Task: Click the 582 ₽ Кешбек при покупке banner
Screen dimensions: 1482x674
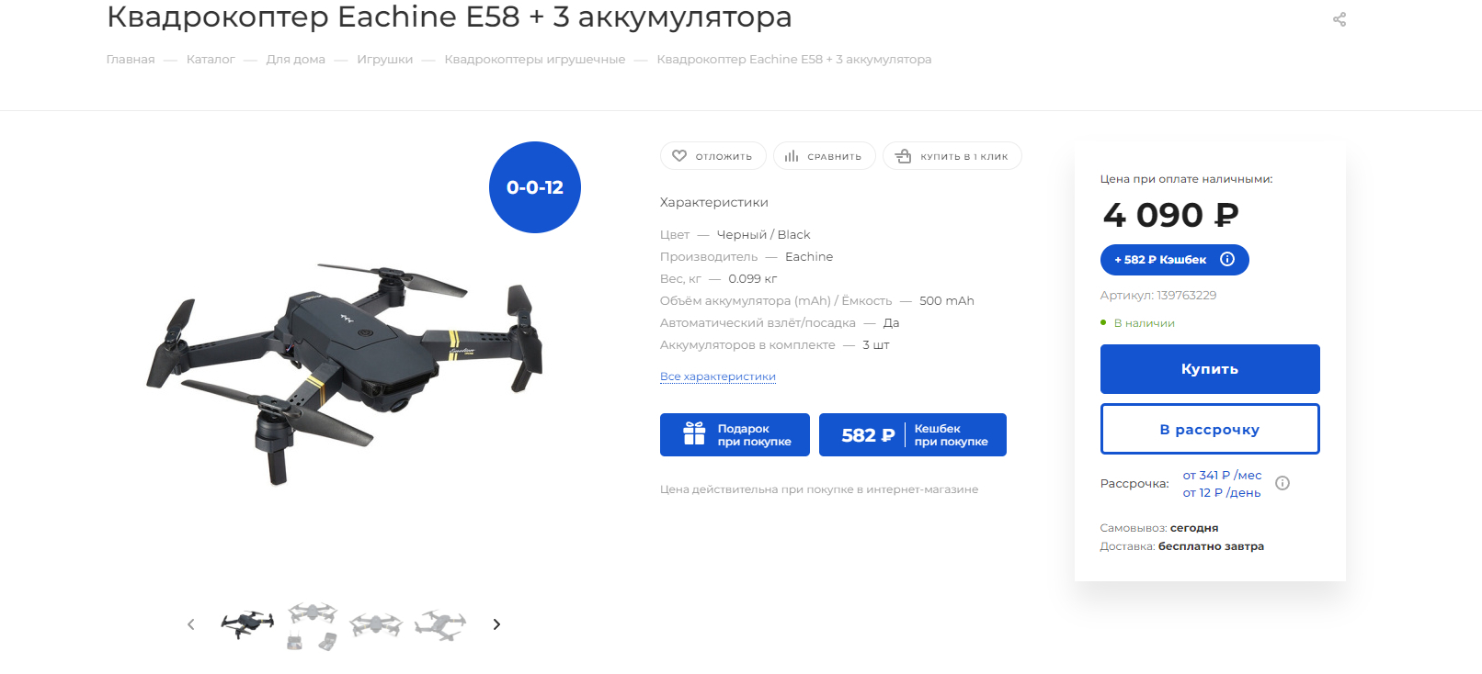Action: click(913, 434)
